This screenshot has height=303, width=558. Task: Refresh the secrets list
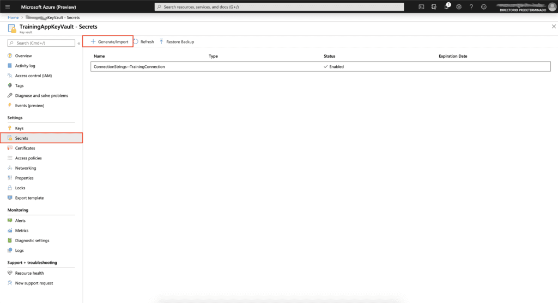(144, 41)
